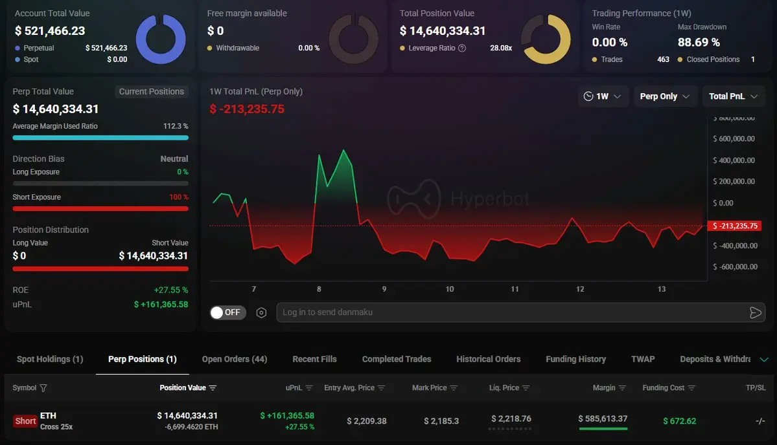Switch to the Open Orders (44) tab

[235, 359]
